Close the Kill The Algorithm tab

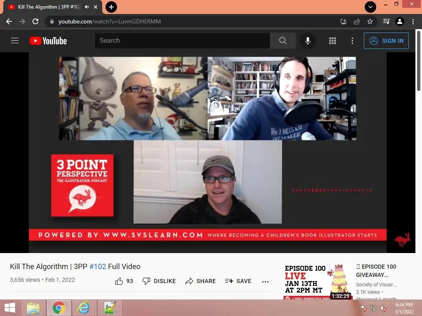pos(96,7)
